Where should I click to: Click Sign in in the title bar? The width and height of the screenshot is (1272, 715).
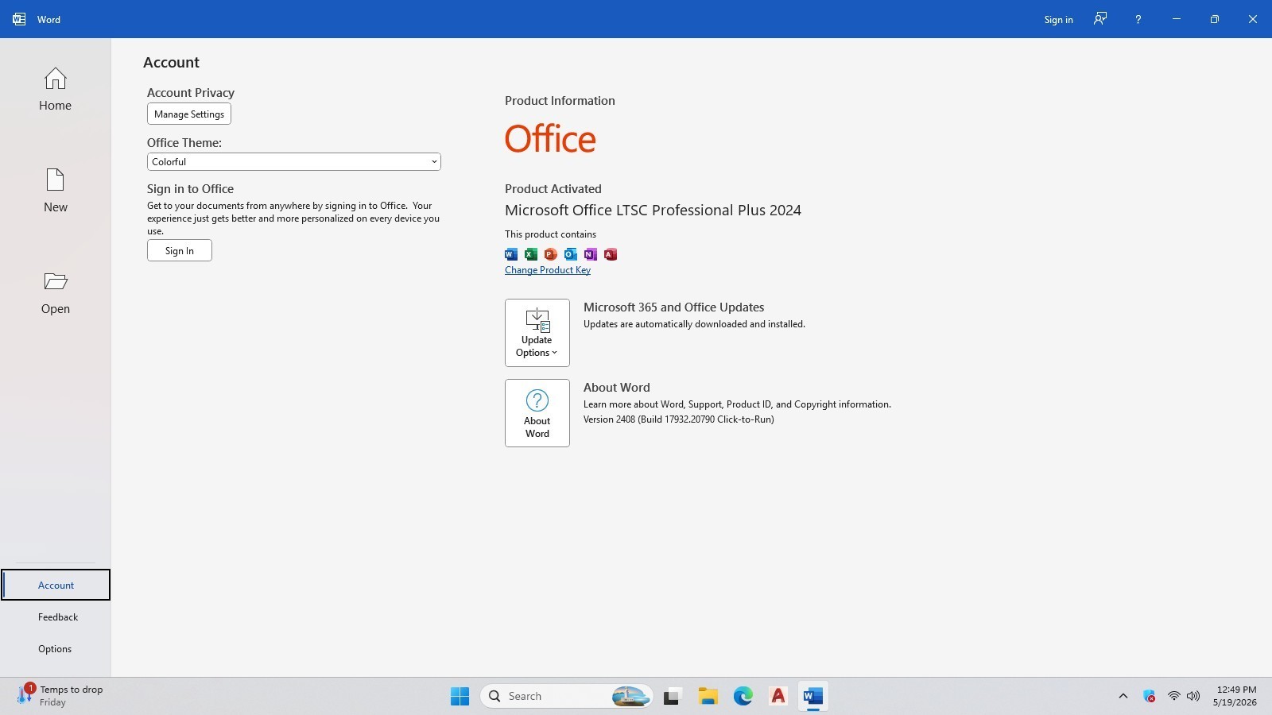click(1058, 20)
